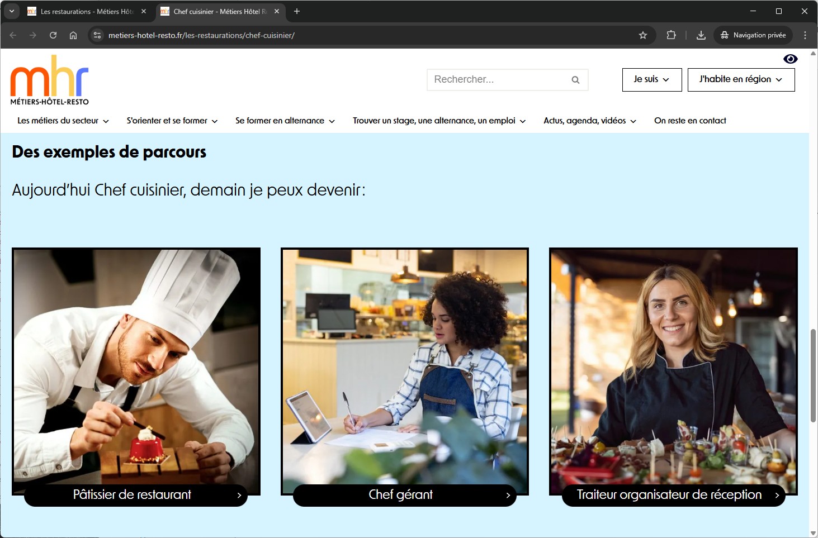The image size is (818, 538).
Task: Click the "On reste en contact" link
Action: (690, 121)
